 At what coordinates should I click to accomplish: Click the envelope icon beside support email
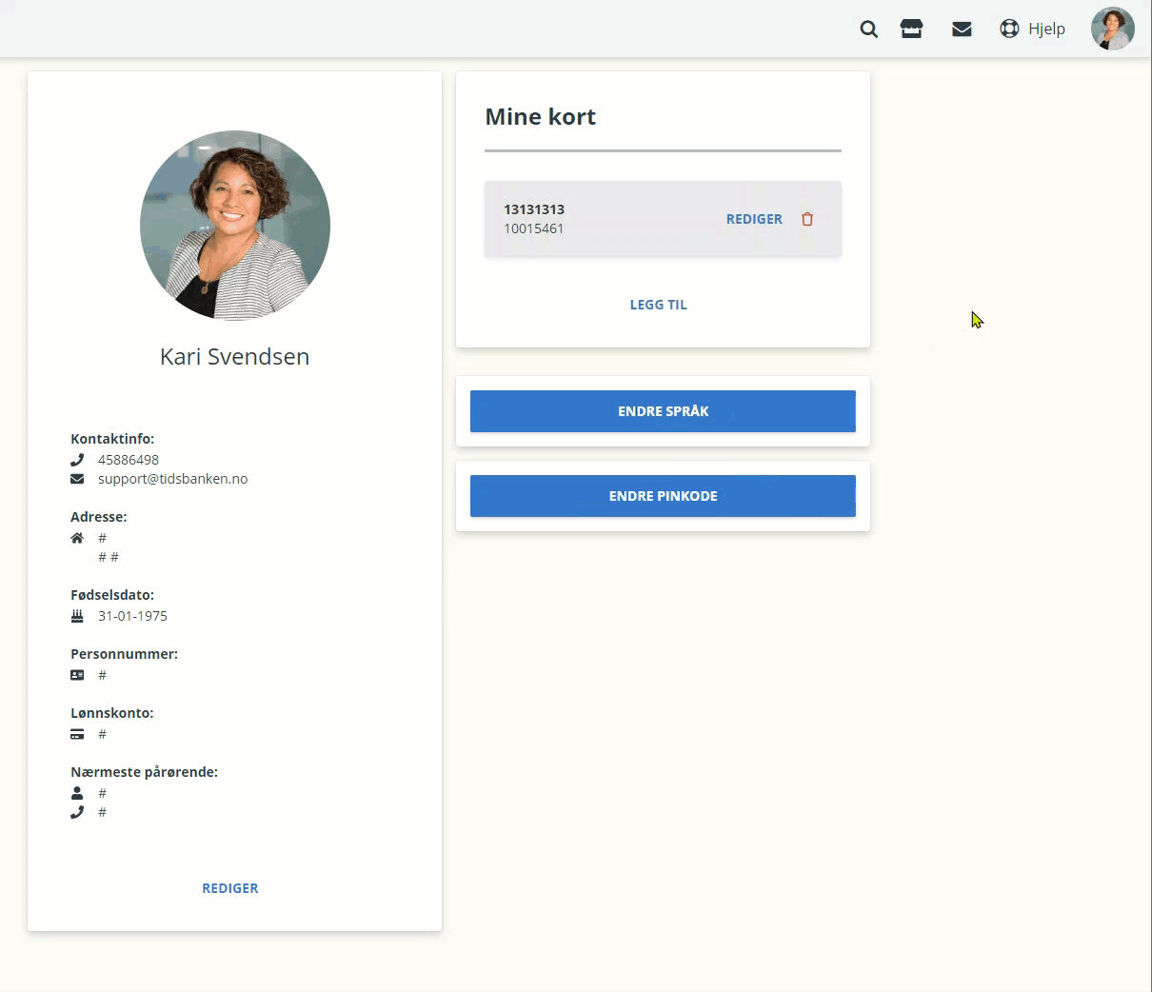(x=77, y=479)
